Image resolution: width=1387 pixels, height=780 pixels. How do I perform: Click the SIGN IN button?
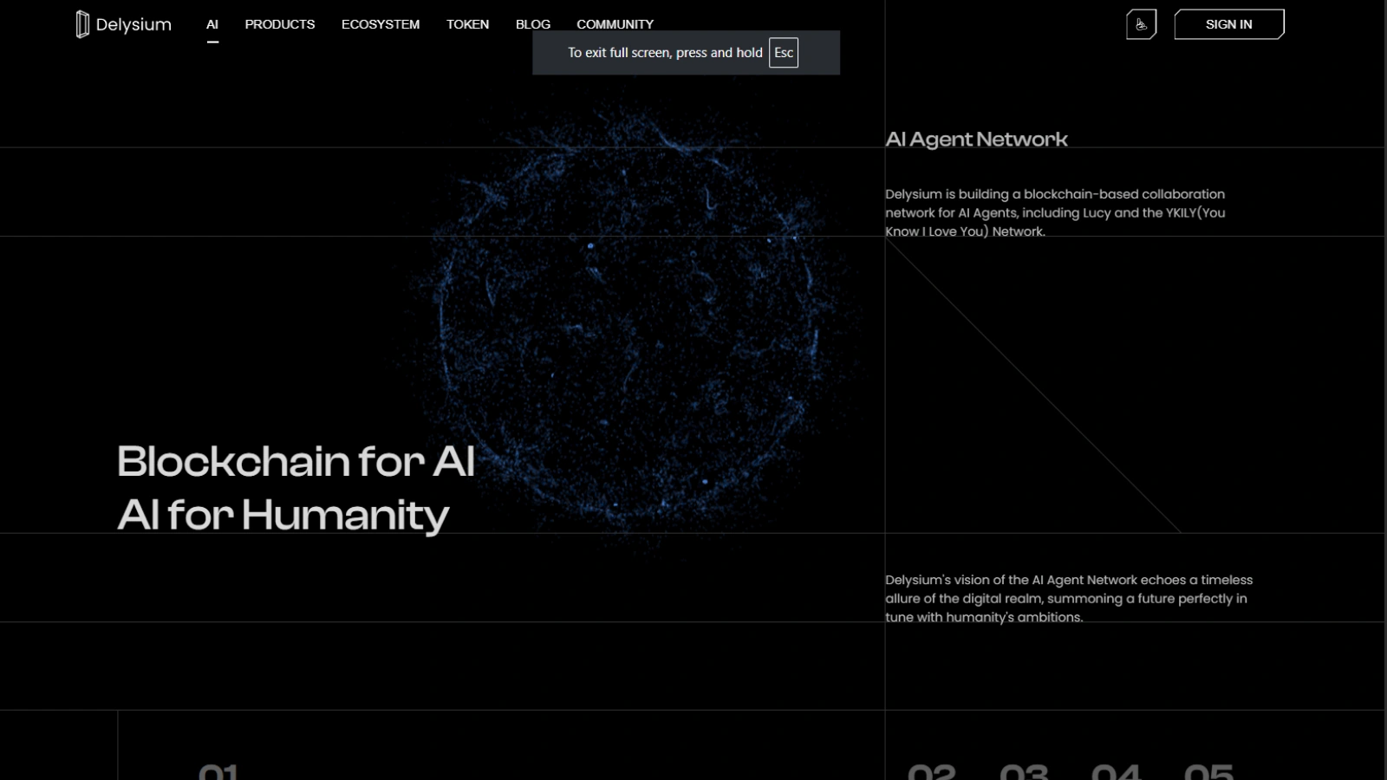1229,24
